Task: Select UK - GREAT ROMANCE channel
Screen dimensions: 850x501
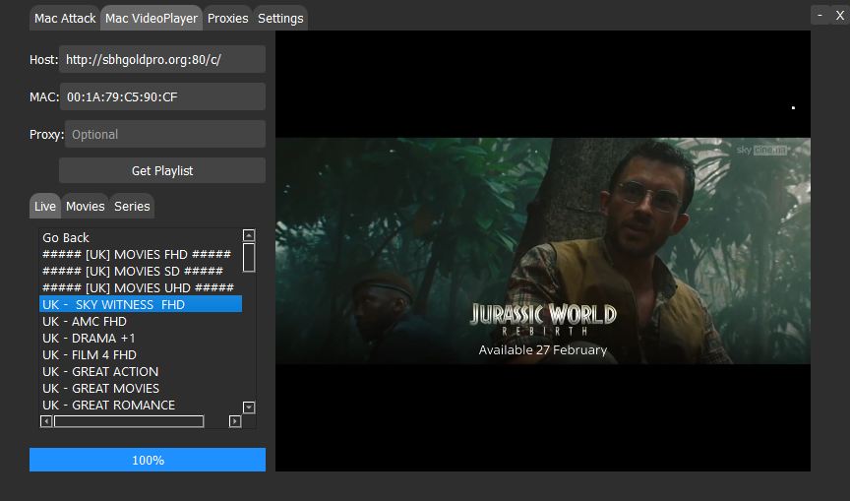Action: pyautogui.click(x=141, y=405)
